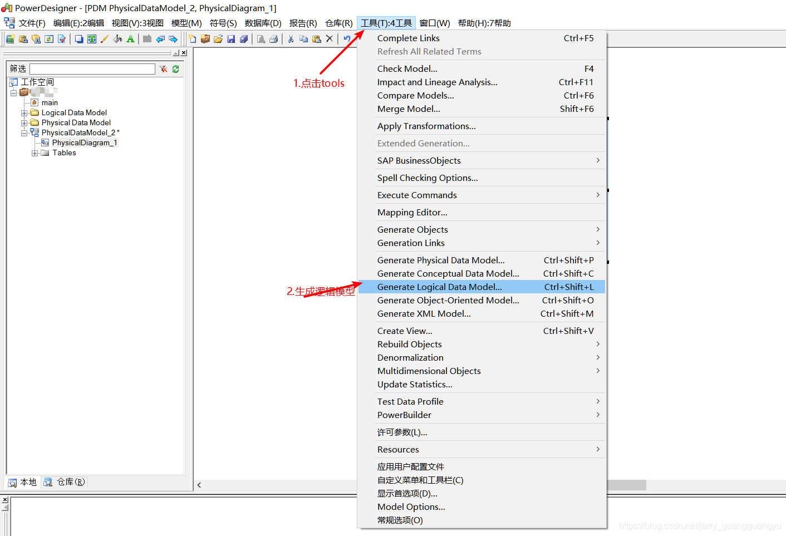Choose Generate Physical Data Model menu item

[482, 260]
